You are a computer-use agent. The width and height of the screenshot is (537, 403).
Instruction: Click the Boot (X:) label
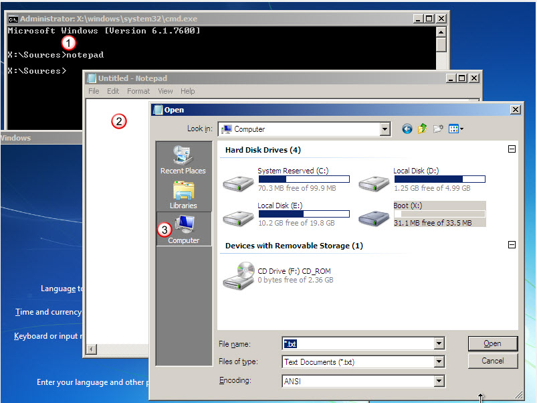coord(408,206)
